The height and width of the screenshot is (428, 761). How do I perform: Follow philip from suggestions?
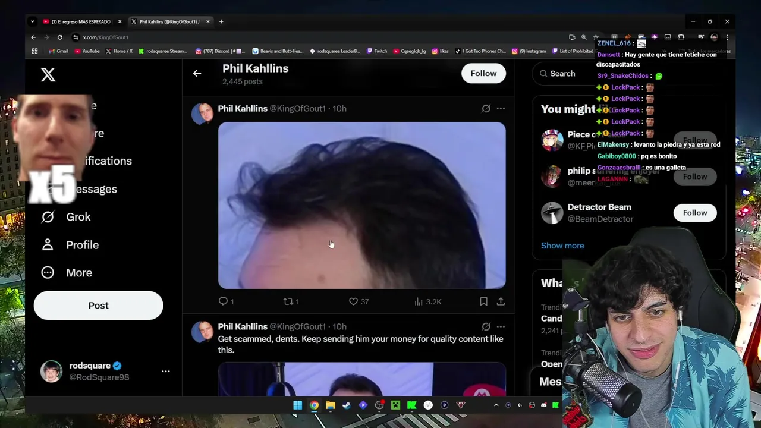(695, 177)
